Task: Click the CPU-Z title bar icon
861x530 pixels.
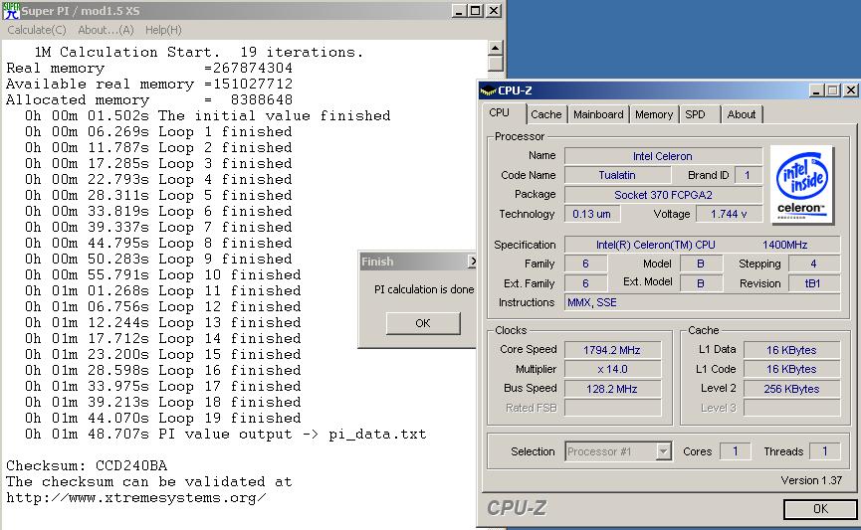Action: 488,90
